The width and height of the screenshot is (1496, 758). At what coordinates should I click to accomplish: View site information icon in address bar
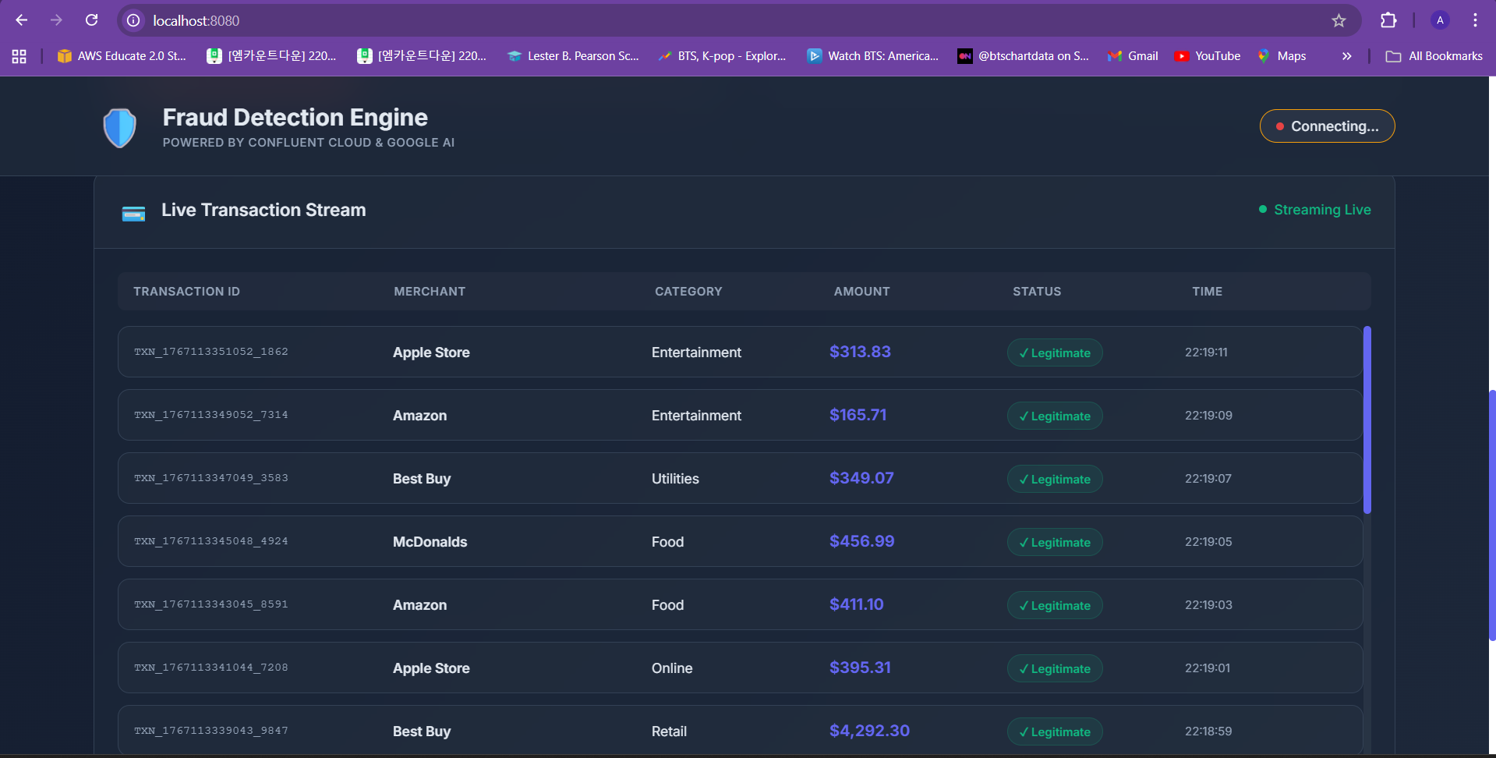134,20
